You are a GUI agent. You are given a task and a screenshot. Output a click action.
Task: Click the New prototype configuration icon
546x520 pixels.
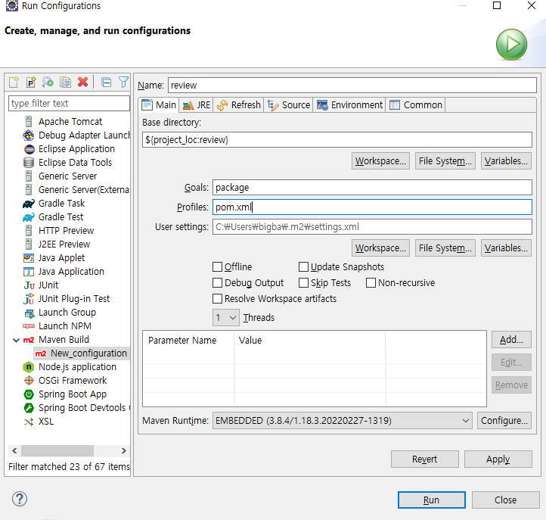click(x=31, y=83)
